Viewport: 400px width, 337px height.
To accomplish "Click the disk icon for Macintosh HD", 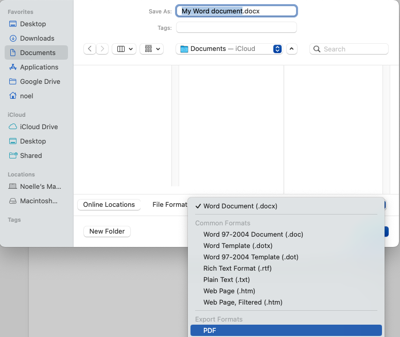I will point(13,201).
